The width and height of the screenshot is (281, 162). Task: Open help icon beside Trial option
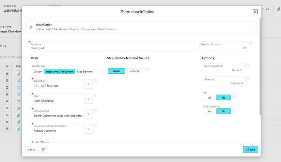tap(233, 96)
